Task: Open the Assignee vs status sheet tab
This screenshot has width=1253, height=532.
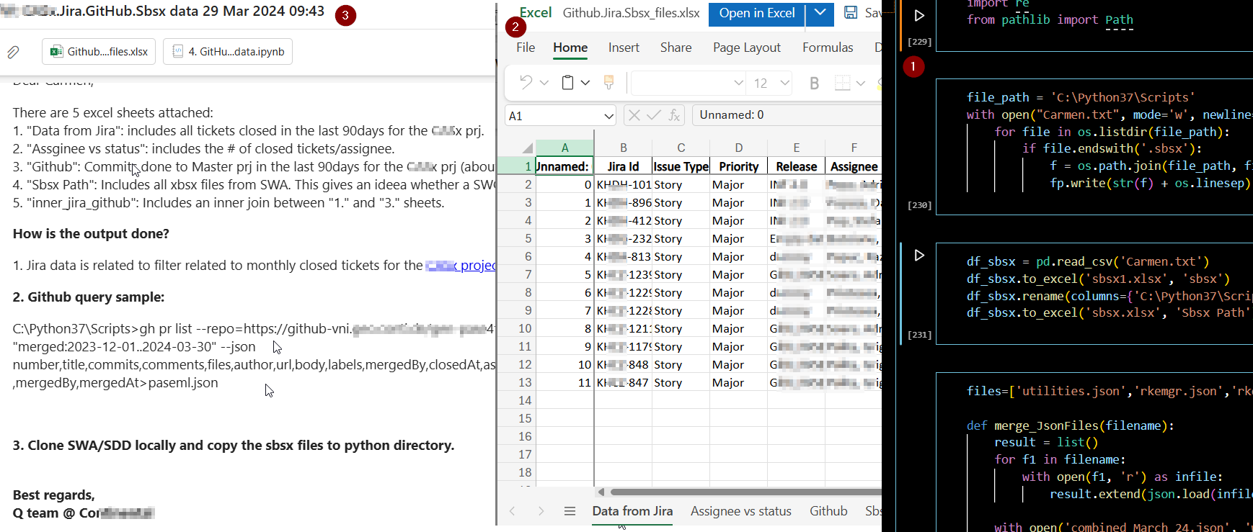Action: [740, 511]
